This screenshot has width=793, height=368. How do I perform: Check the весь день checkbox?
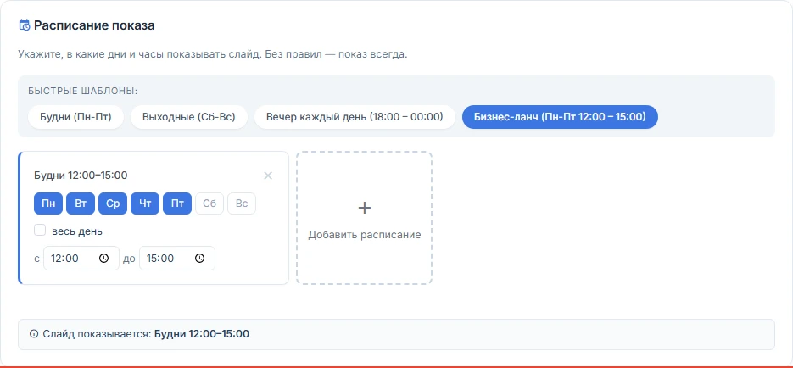coord(40,231)
